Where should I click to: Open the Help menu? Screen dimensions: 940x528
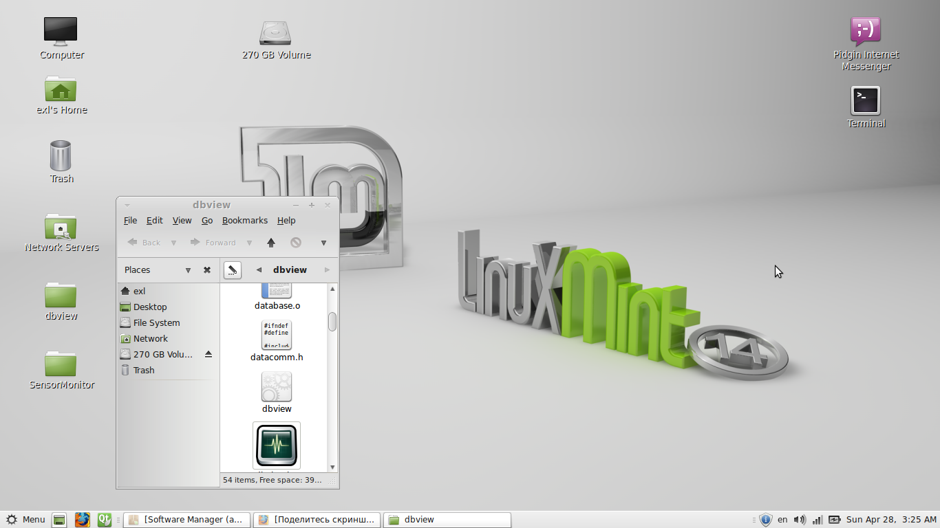(x=286, y=220)
